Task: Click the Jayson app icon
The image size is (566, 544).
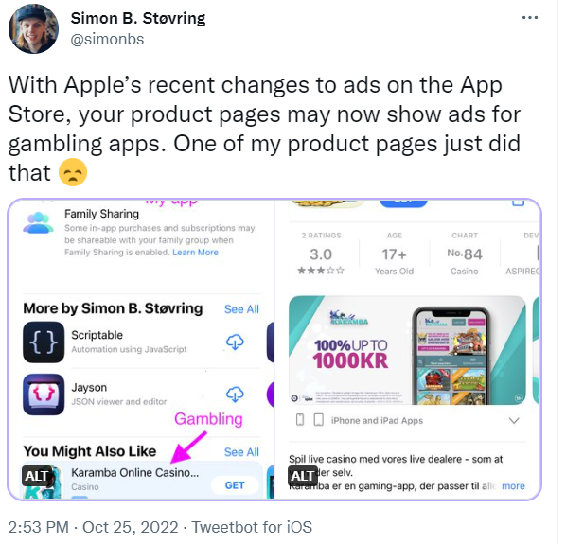Action: (44, 395)
